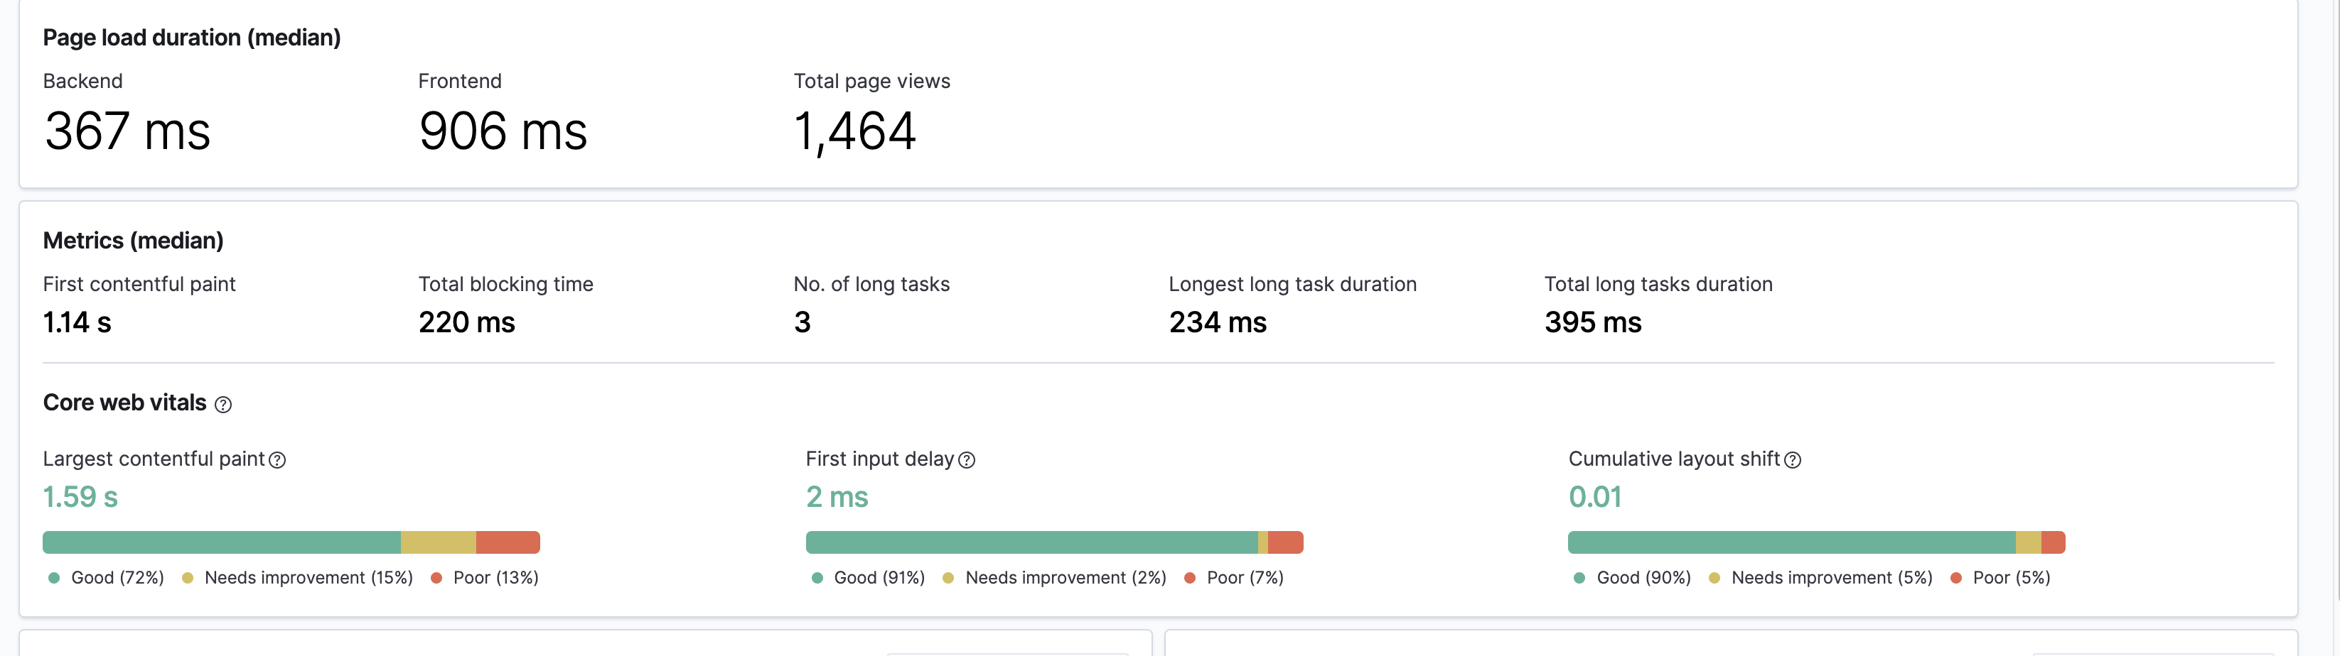
Task: Click the Total blocking time label
Action: pyautogui.click(x=506, y=285)
